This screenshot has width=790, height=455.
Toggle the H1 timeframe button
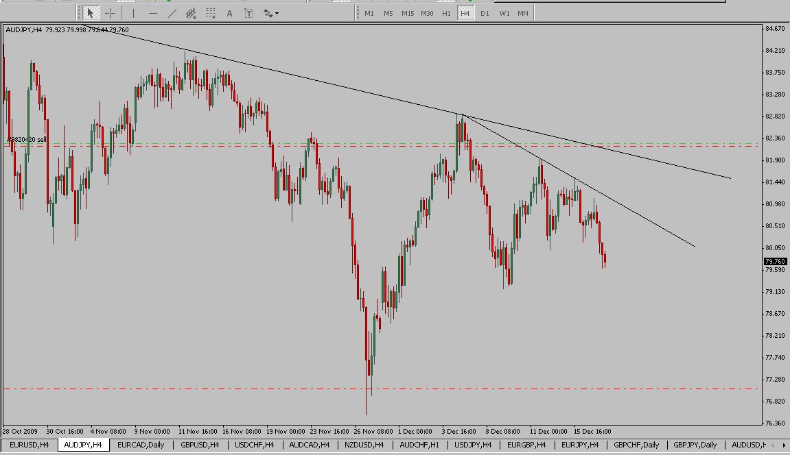click(x=446, y=13)
